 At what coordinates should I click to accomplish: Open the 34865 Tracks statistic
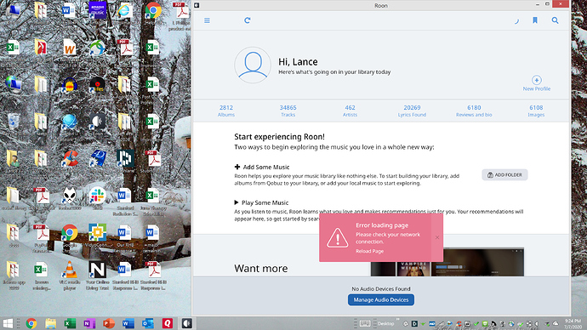[288, 111]
